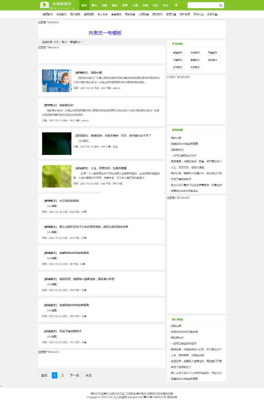Click the 乐读网源码 site logo
This screenshot has height=403, width=264.
tap(56, 5)
